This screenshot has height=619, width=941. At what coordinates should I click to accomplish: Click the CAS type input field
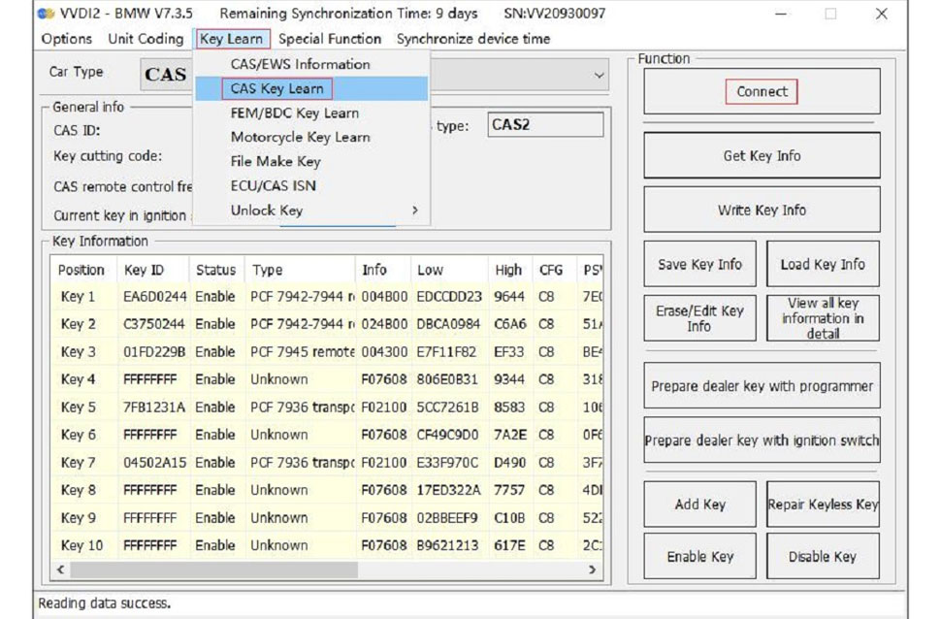click(544, 125)
